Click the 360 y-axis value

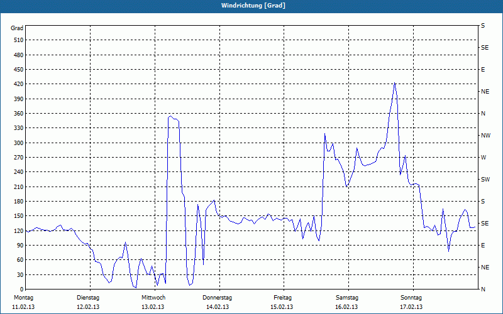pos(19,114)
